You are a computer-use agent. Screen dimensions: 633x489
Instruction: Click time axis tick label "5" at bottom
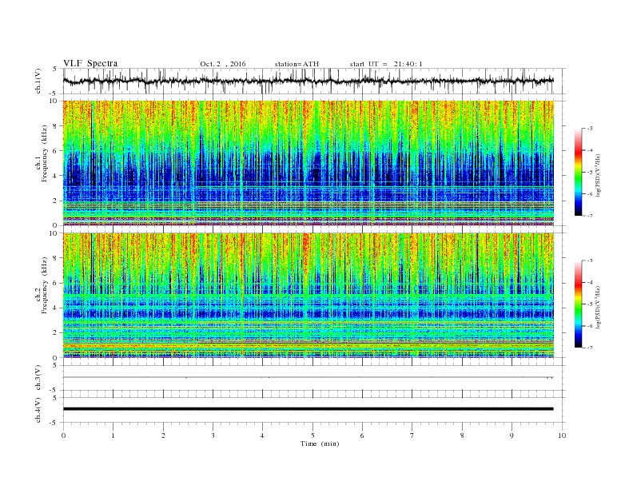(313, 435)
